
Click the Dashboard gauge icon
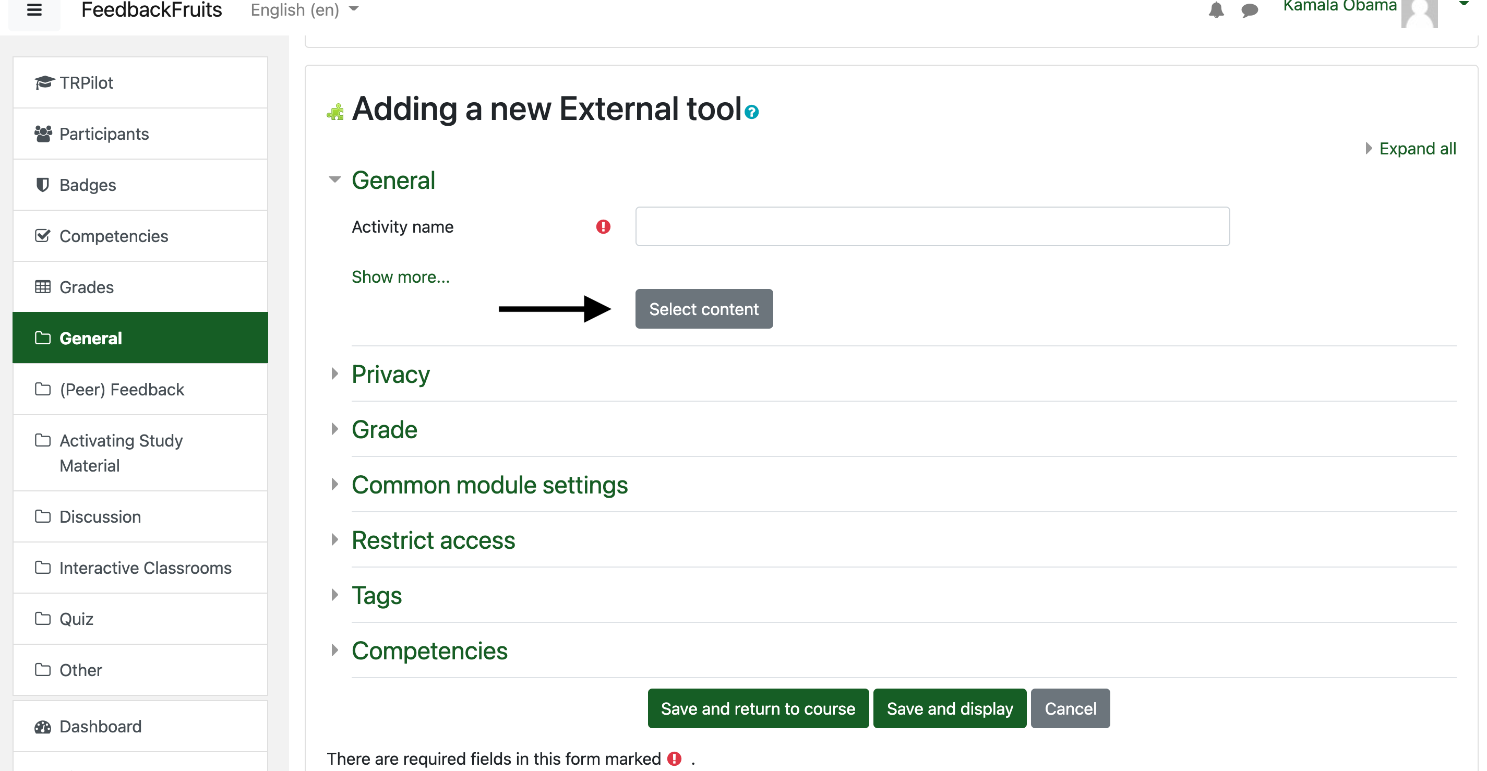click(43, 727)
